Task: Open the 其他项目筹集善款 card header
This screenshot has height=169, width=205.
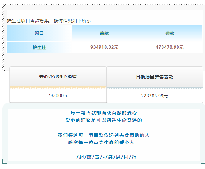Action: pos(154,77)
